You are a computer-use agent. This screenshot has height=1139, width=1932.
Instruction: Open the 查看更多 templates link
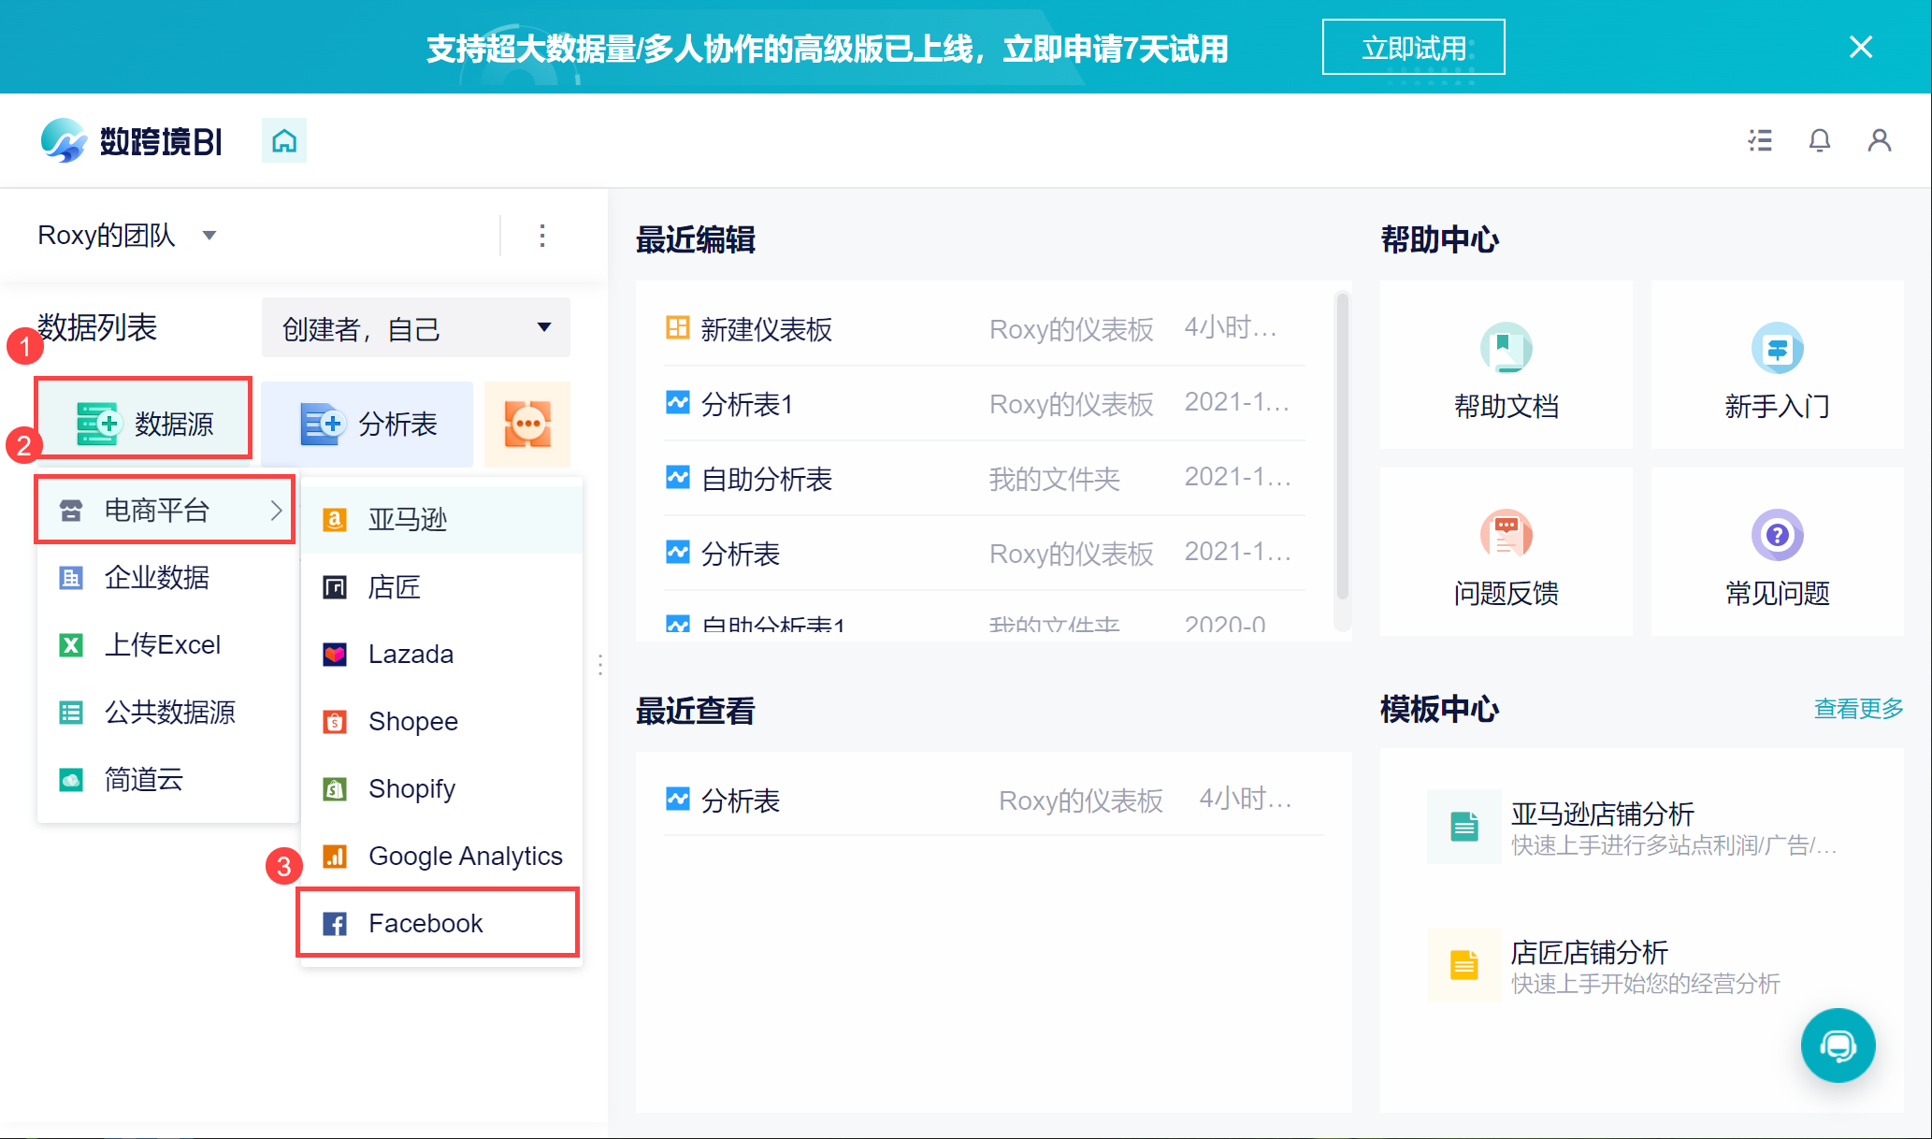[1858, 709]
